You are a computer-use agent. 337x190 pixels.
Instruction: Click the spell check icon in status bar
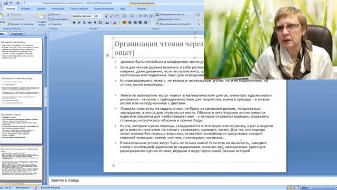coord(35,188)
